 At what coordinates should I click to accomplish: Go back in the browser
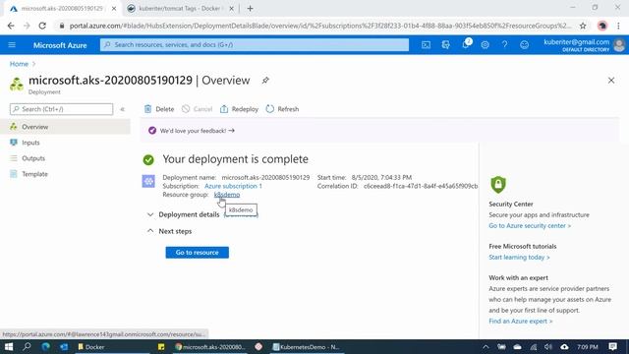(x=11, y=26)
